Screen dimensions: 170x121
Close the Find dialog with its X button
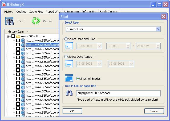[164, 17]
